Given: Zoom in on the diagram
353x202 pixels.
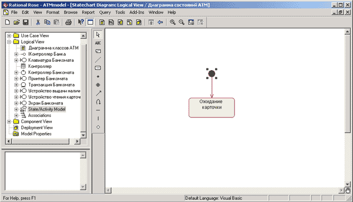Looking at the screenshot, I should point(173,22).
